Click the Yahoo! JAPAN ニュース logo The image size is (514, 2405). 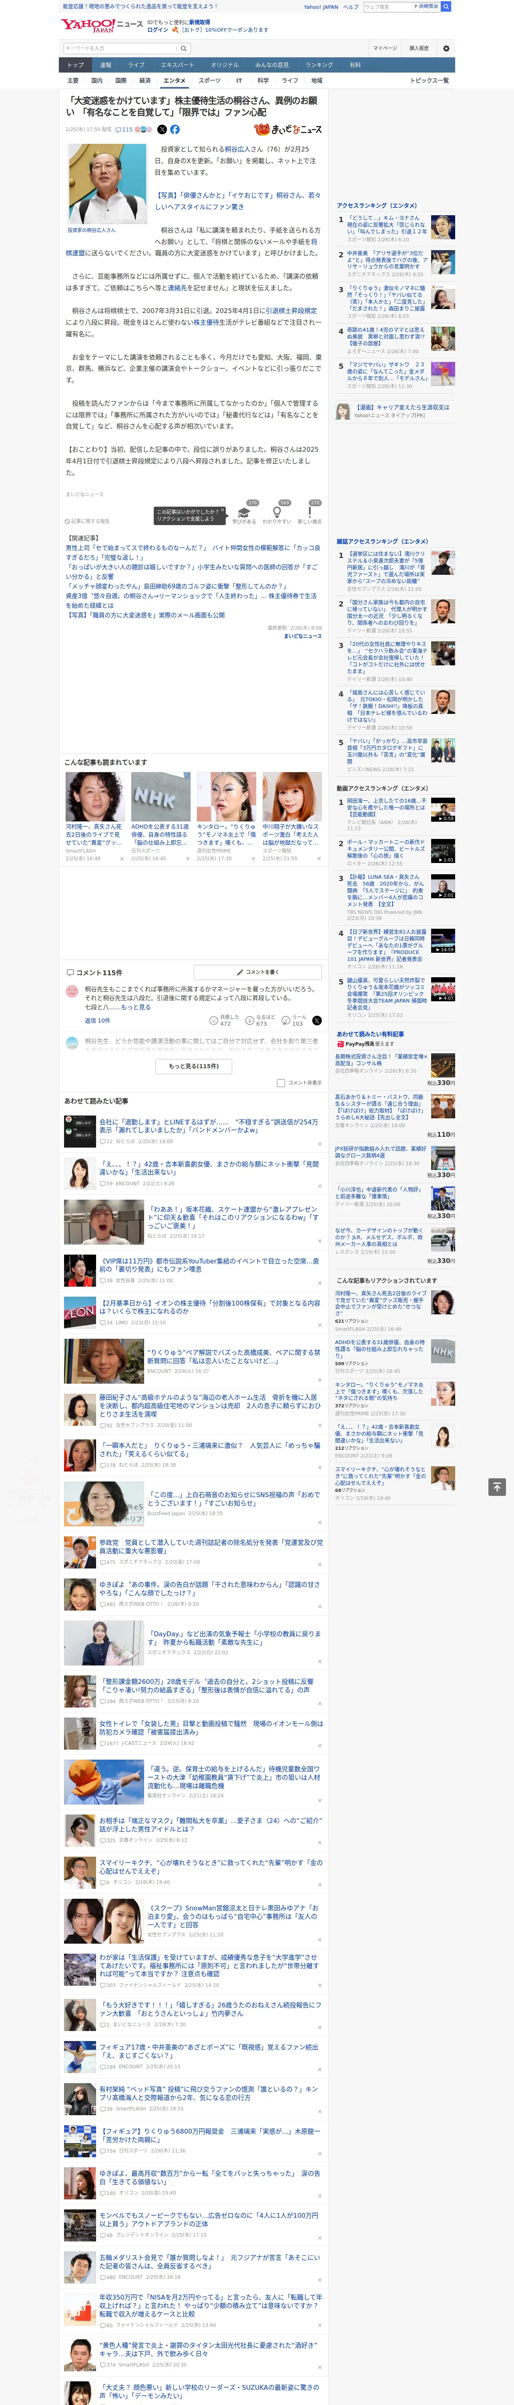point(102,25)
